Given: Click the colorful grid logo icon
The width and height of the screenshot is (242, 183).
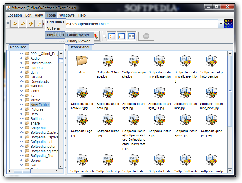Looking at the screenshot, I should pyautogui.click(x=228, y=24).
